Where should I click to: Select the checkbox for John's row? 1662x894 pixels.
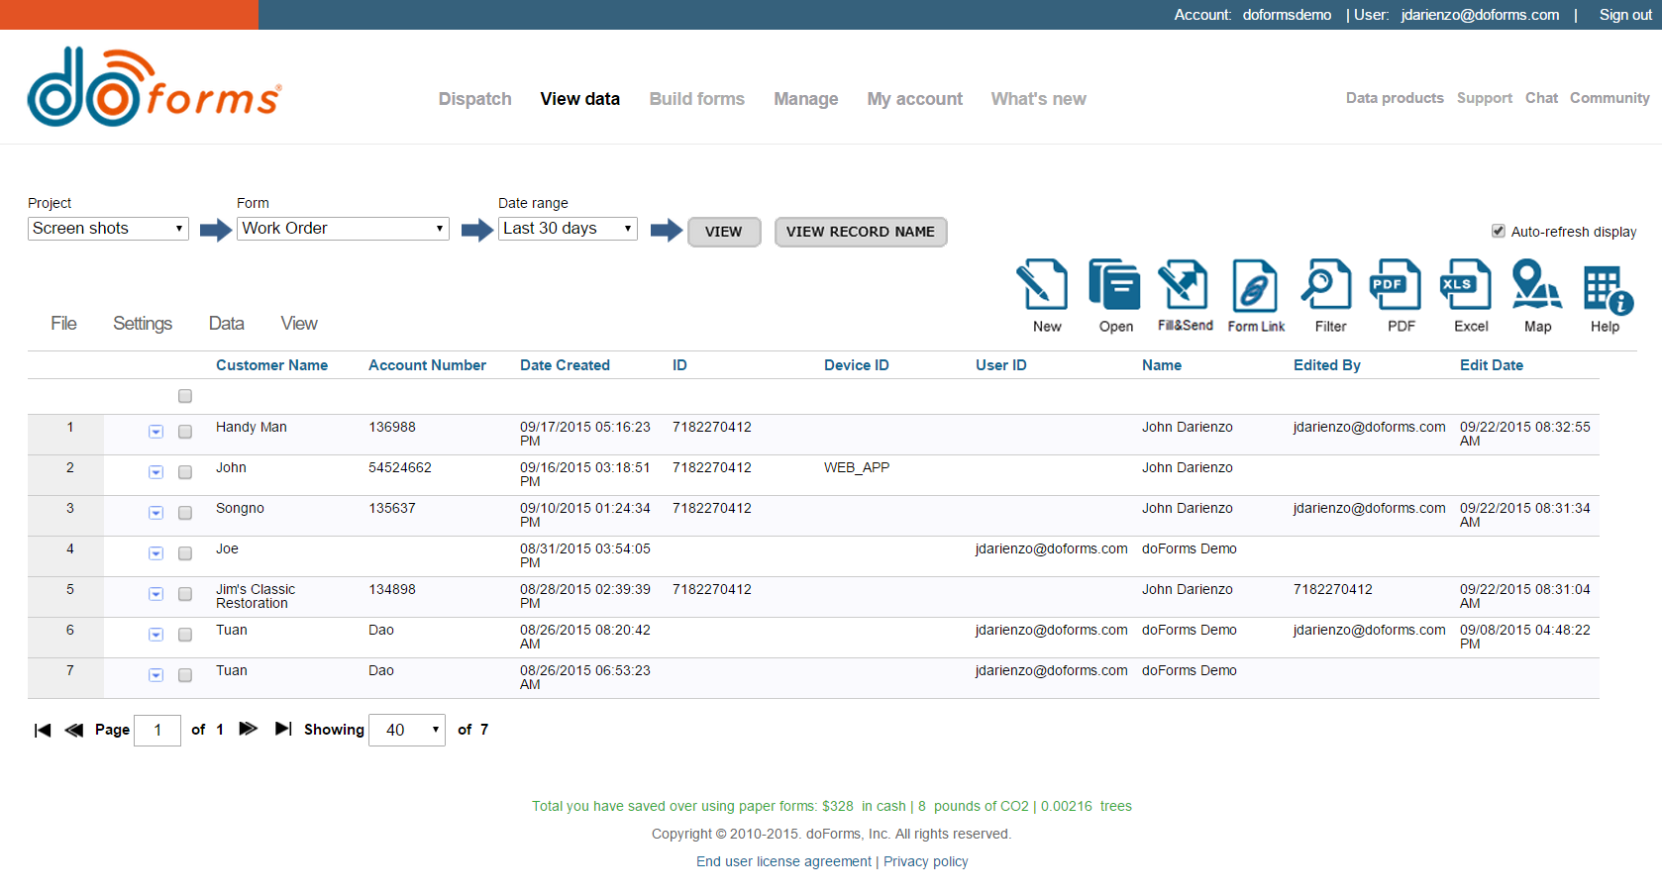(185, 472)
